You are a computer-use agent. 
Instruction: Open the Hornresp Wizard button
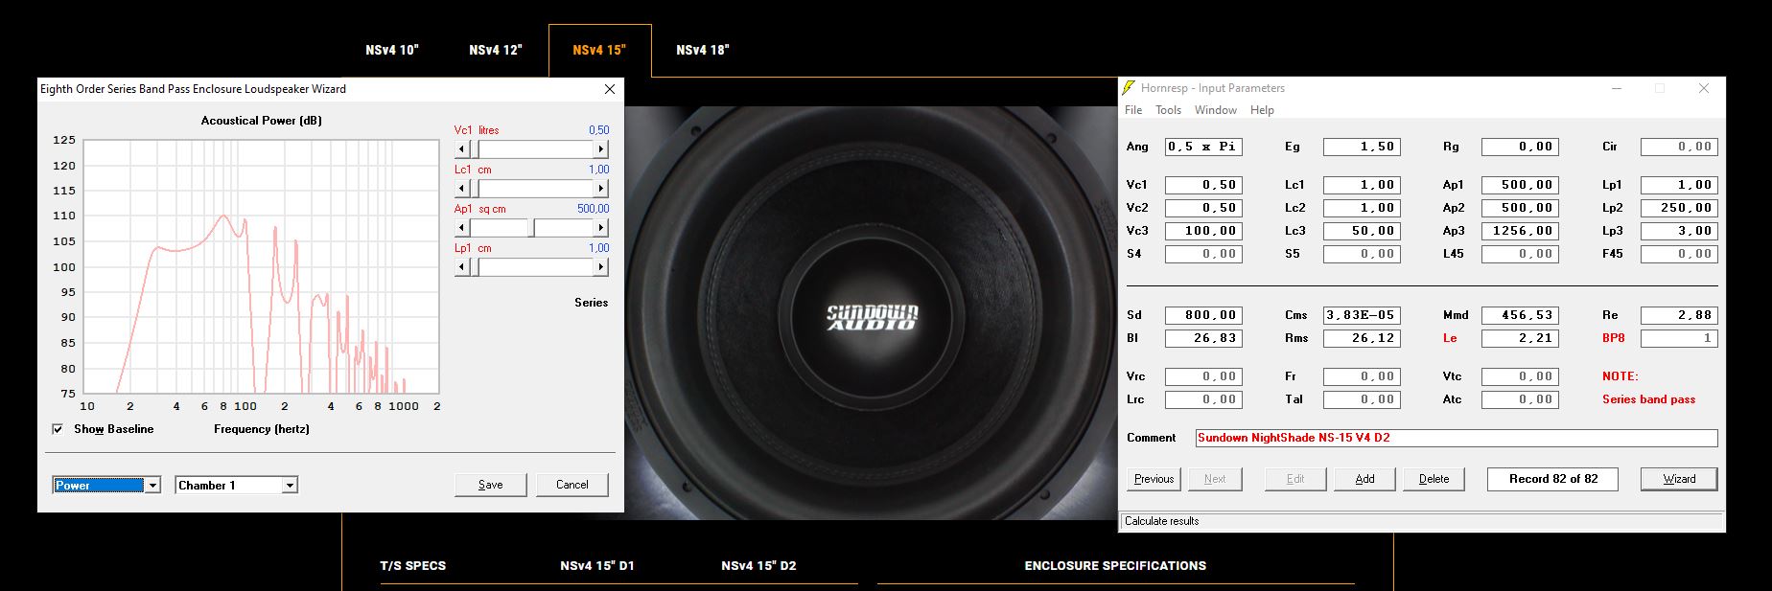1679,479
